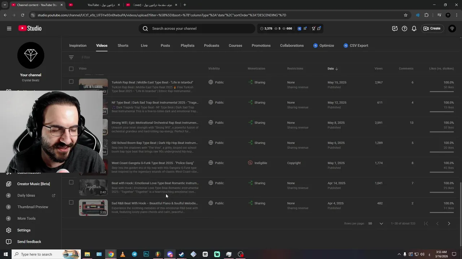Open Steam from the taskbar
This screenshot has height=259, width=462.
click(x=182, y=254)
